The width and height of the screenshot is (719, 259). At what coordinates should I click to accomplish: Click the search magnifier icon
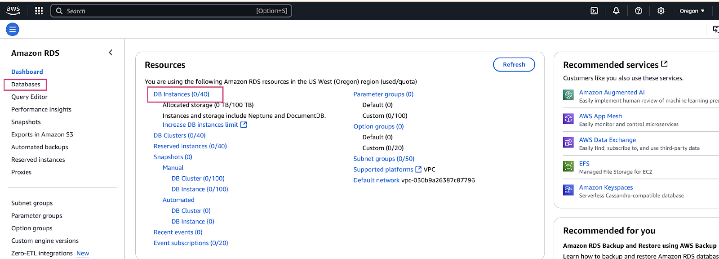click(59, 11)
